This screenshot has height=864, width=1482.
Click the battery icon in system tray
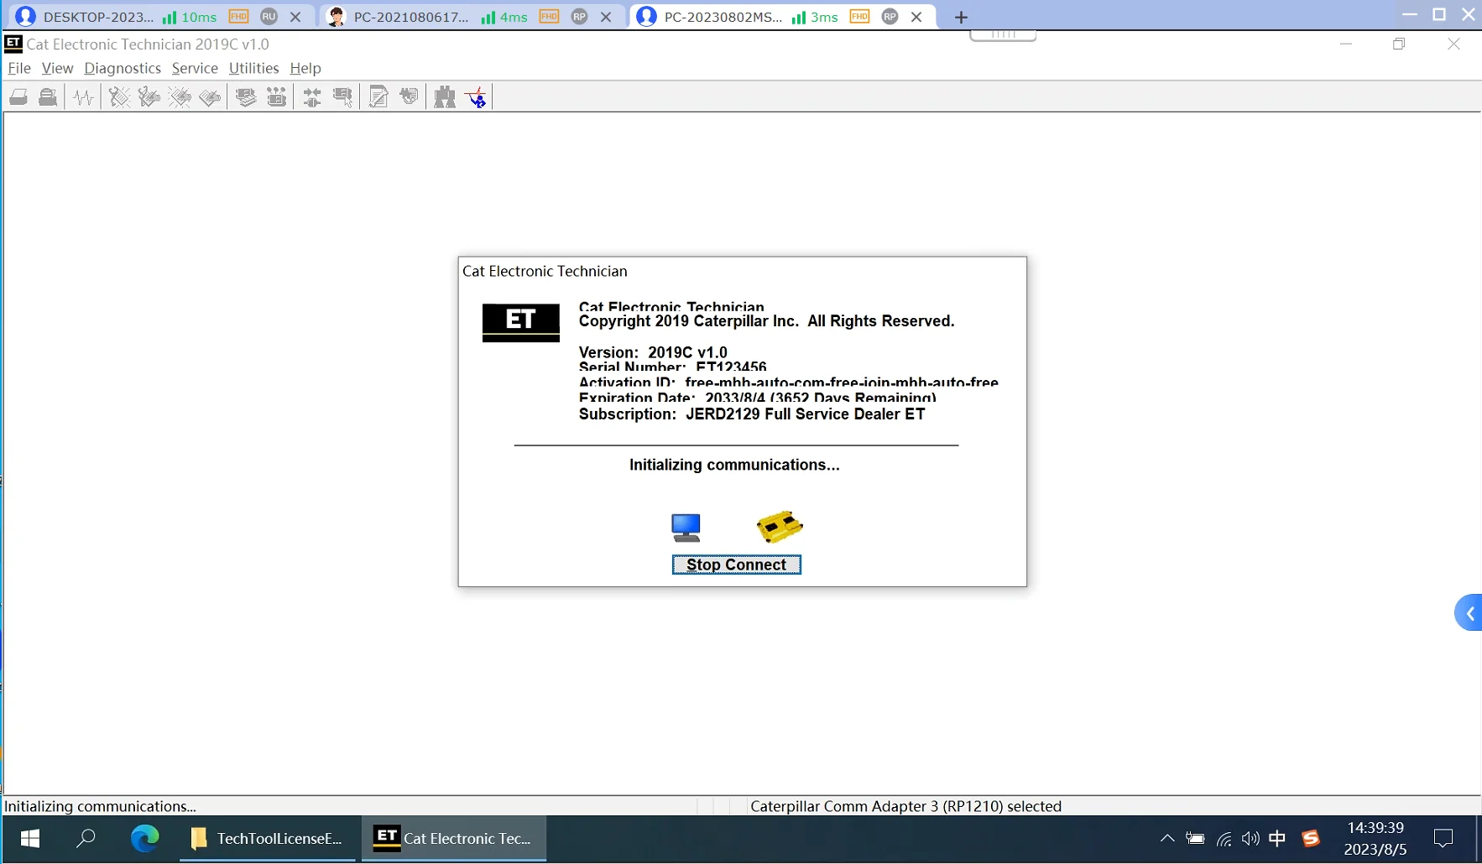(x=1195, y=838)
